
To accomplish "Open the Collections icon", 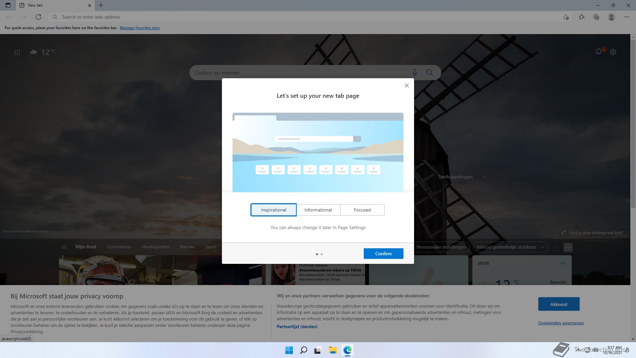I will point(596,17).
